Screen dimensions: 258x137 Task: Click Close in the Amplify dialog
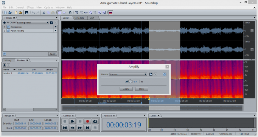[x=141, y=89]
